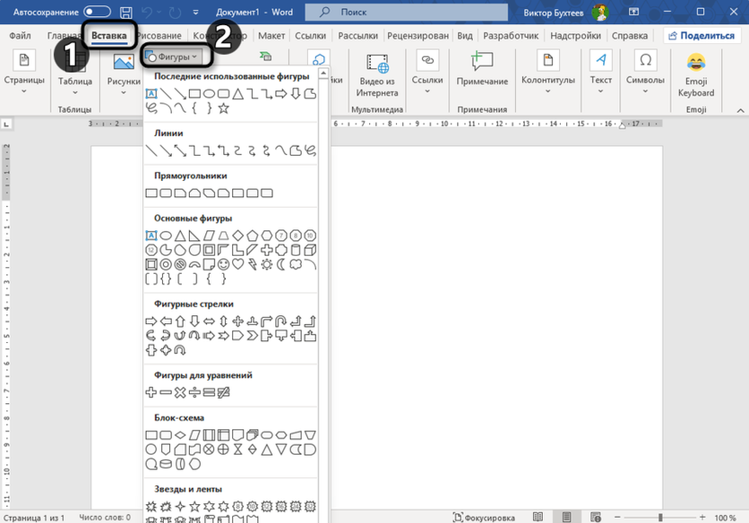
Task: Switch to web layout view
Action: point(596,517)
